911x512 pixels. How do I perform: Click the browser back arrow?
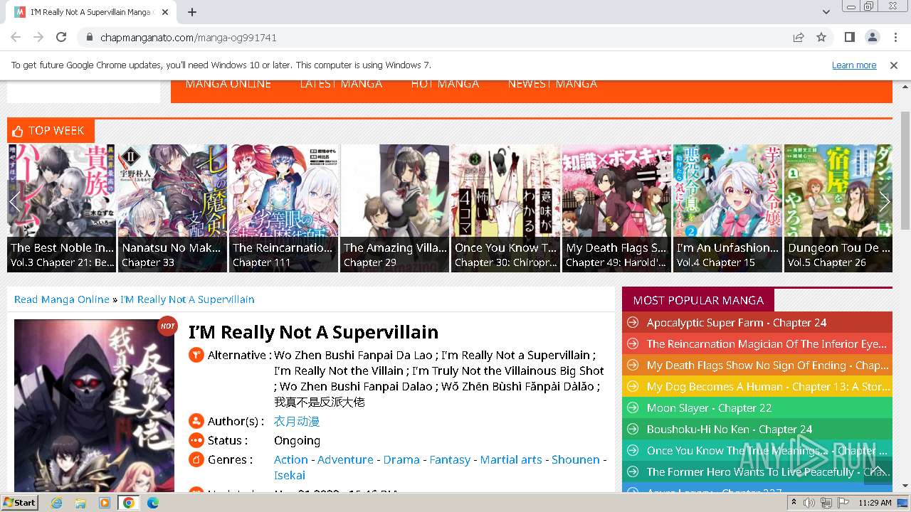[x=16, y=37]
